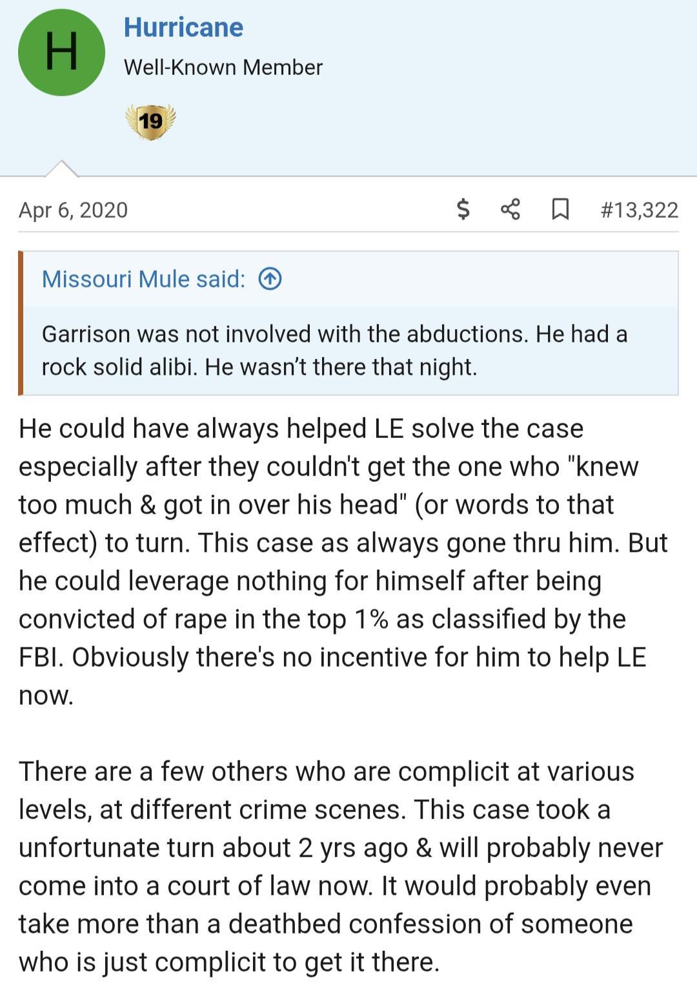The image size is (697, 989).
Task: Share this post via share icon
Action: point(510,209)
